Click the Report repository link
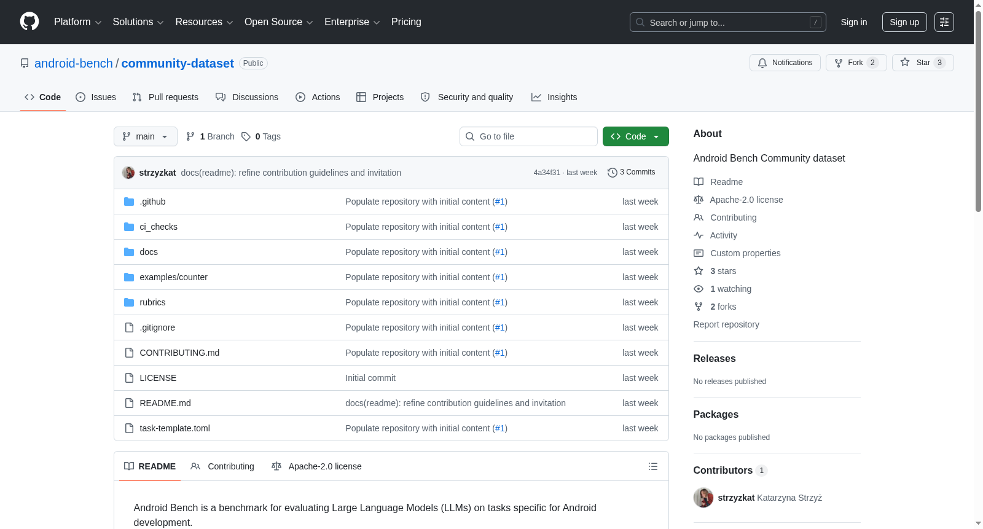The width and height of the screenshot is (983, 529). pos(726,324)
